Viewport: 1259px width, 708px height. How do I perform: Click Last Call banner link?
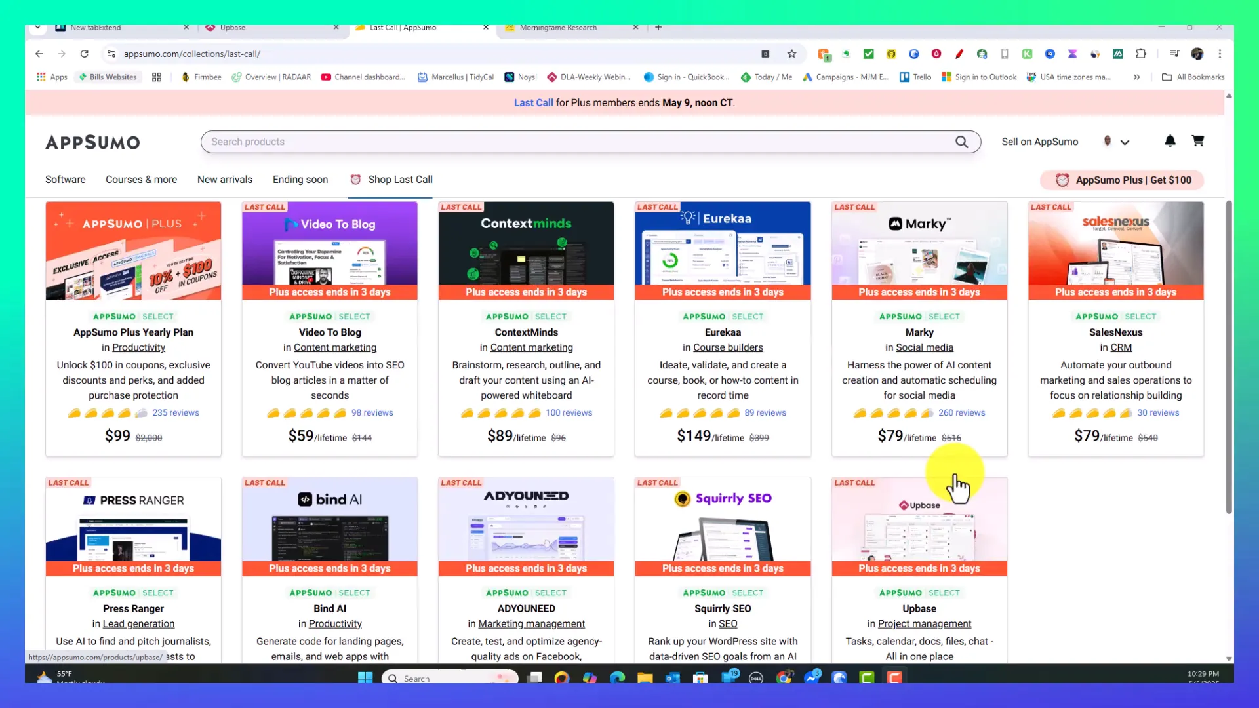pos(533,103)
